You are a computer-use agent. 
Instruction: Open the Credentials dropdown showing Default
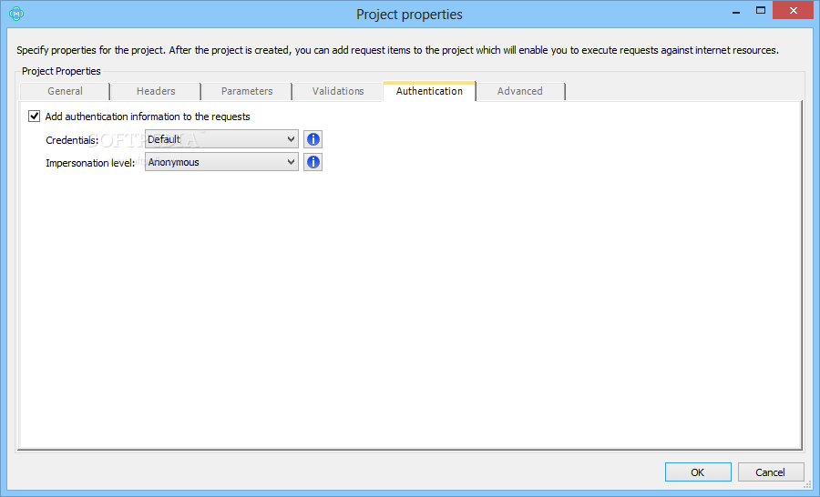click(221, 139)
